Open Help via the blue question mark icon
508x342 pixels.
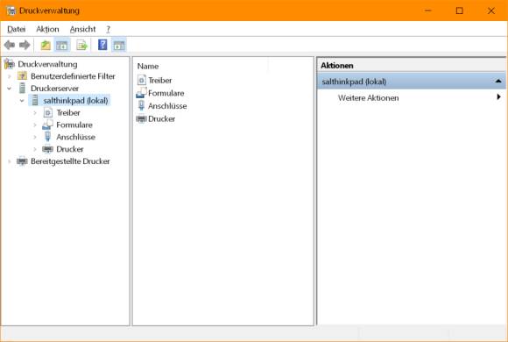click(x=102, y=45)
